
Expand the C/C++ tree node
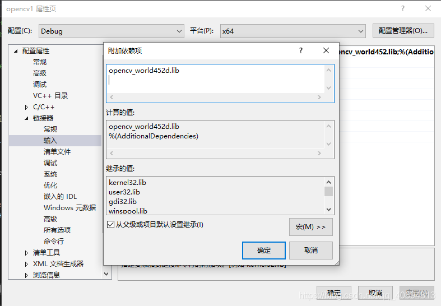pos(26,107)
